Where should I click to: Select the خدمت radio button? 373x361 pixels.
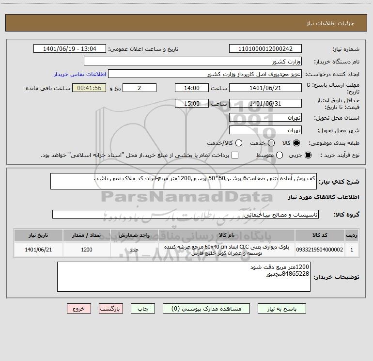tap(271, 143)
